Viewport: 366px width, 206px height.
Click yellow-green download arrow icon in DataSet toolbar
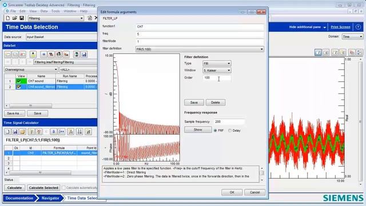33,54
